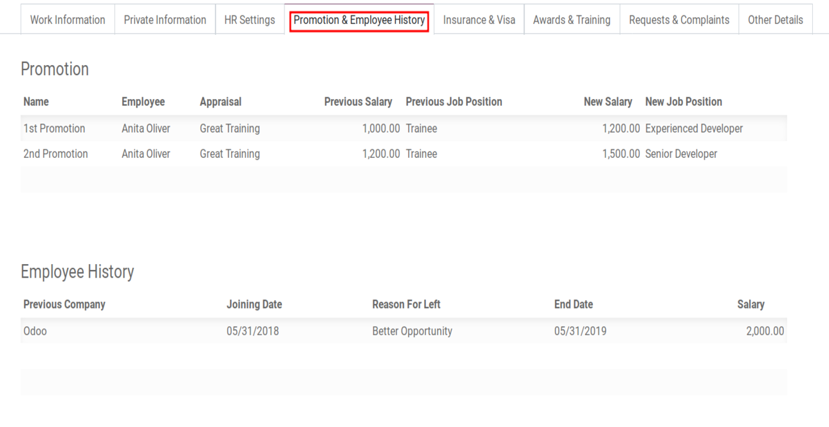Open the HR Settings tab
The width and height of the screenshot is (829, 427).
point(249,20)
